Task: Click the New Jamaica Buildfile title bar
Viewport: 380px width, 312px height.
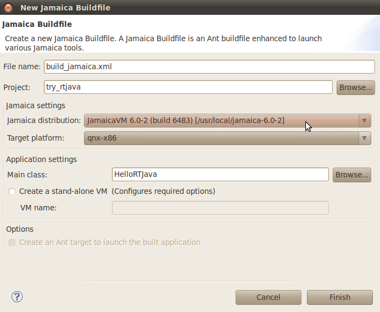Action: [x=190, y=8]
